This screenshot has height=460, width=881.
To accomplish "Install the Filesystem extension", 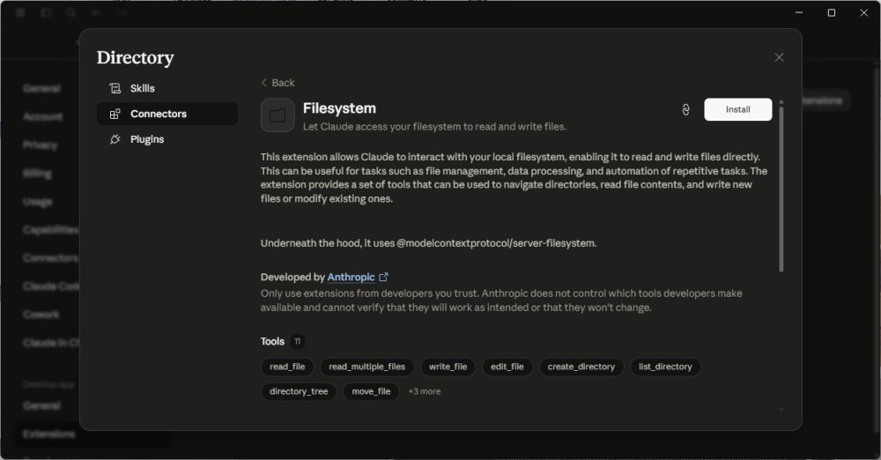I will click(x=737, y=109).
